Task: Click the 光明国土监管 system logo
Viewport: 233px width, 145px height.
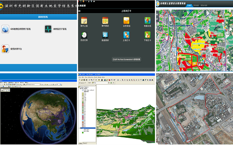Action: click(x=158, y=4)
